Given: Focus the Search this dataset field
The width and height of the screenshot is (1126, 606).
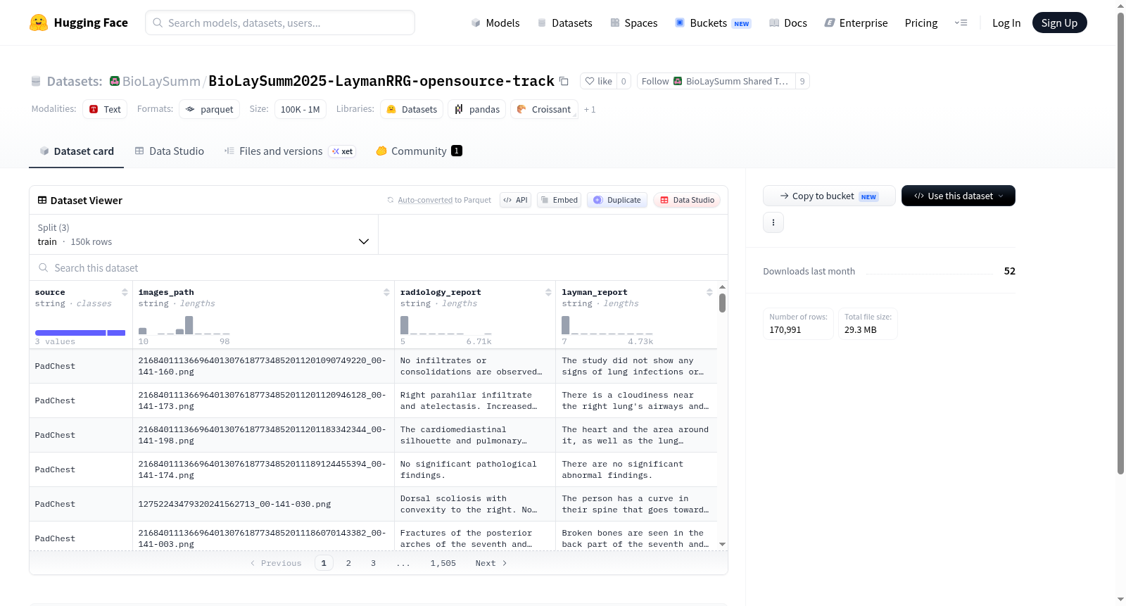Looking at the screenshot, I should pos(379,268).
